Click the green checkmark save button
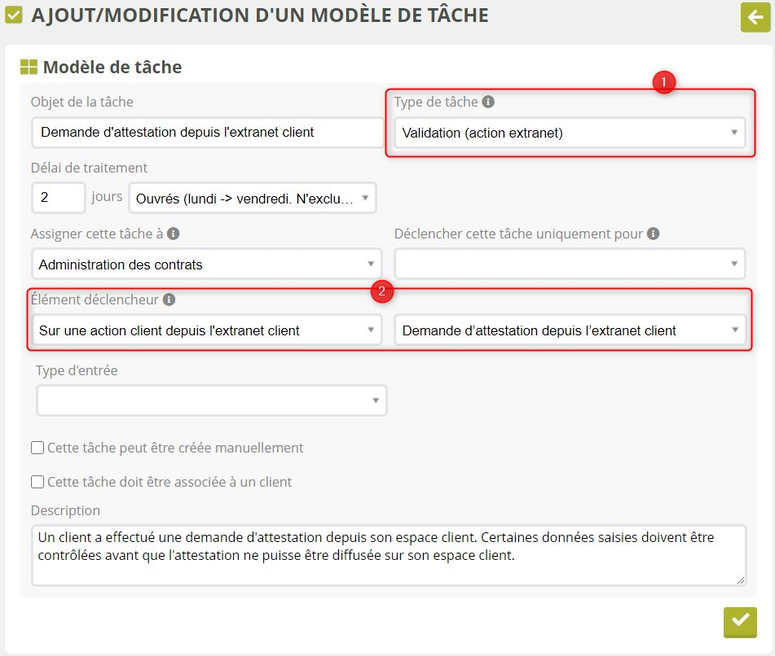 click(739, 622)
